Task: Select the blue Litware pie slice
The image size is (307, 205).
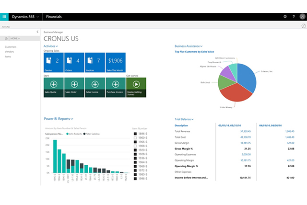Action: (247, 77)
